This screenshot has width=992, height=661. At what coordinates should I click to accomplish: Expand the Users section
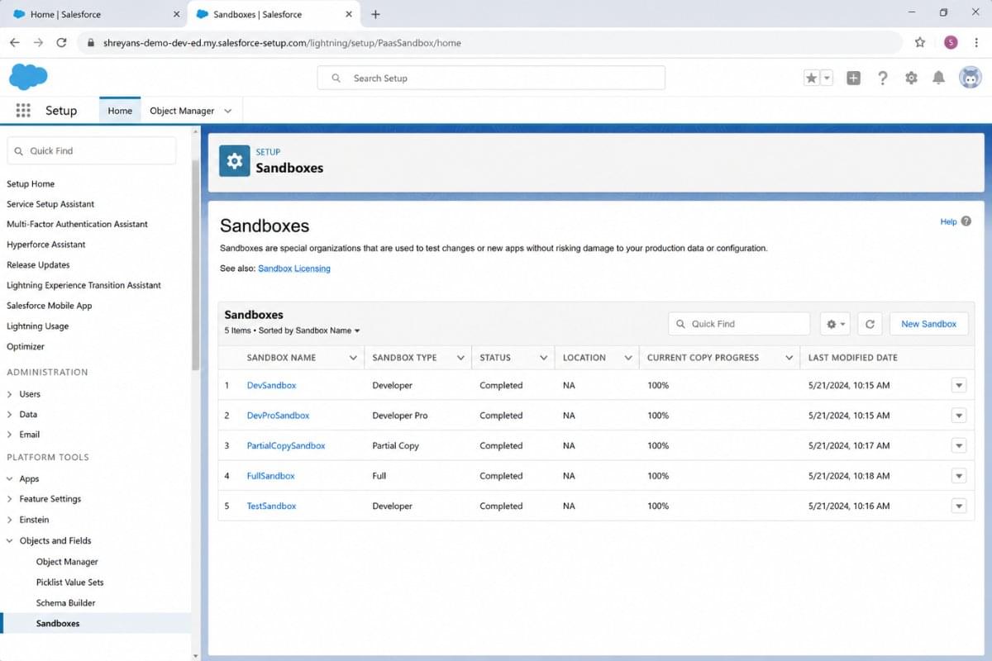tap(10, 394)
